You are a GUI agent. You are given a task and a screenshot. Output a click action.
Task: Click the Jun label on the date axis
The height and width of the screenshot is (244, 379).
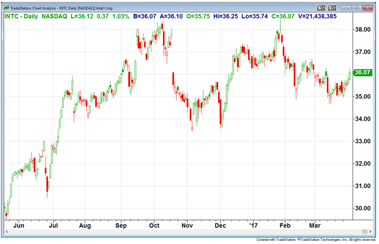pyautogui.click(x=19, y=225)
